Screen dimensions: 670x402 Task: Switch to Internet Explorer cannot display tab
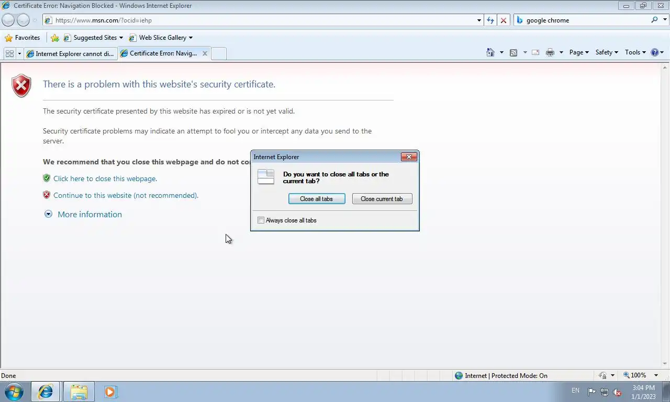click(70, 53)
